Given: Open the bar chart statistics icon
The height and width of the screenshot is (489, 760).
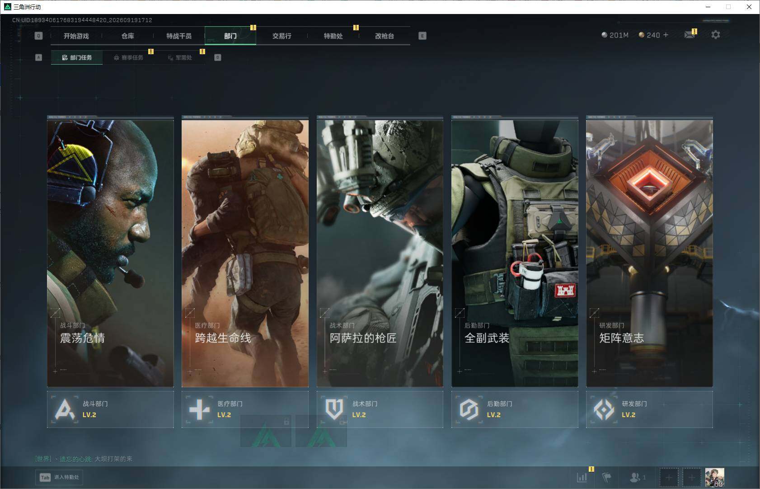Looking at the screenshot, I should (582, 477).
